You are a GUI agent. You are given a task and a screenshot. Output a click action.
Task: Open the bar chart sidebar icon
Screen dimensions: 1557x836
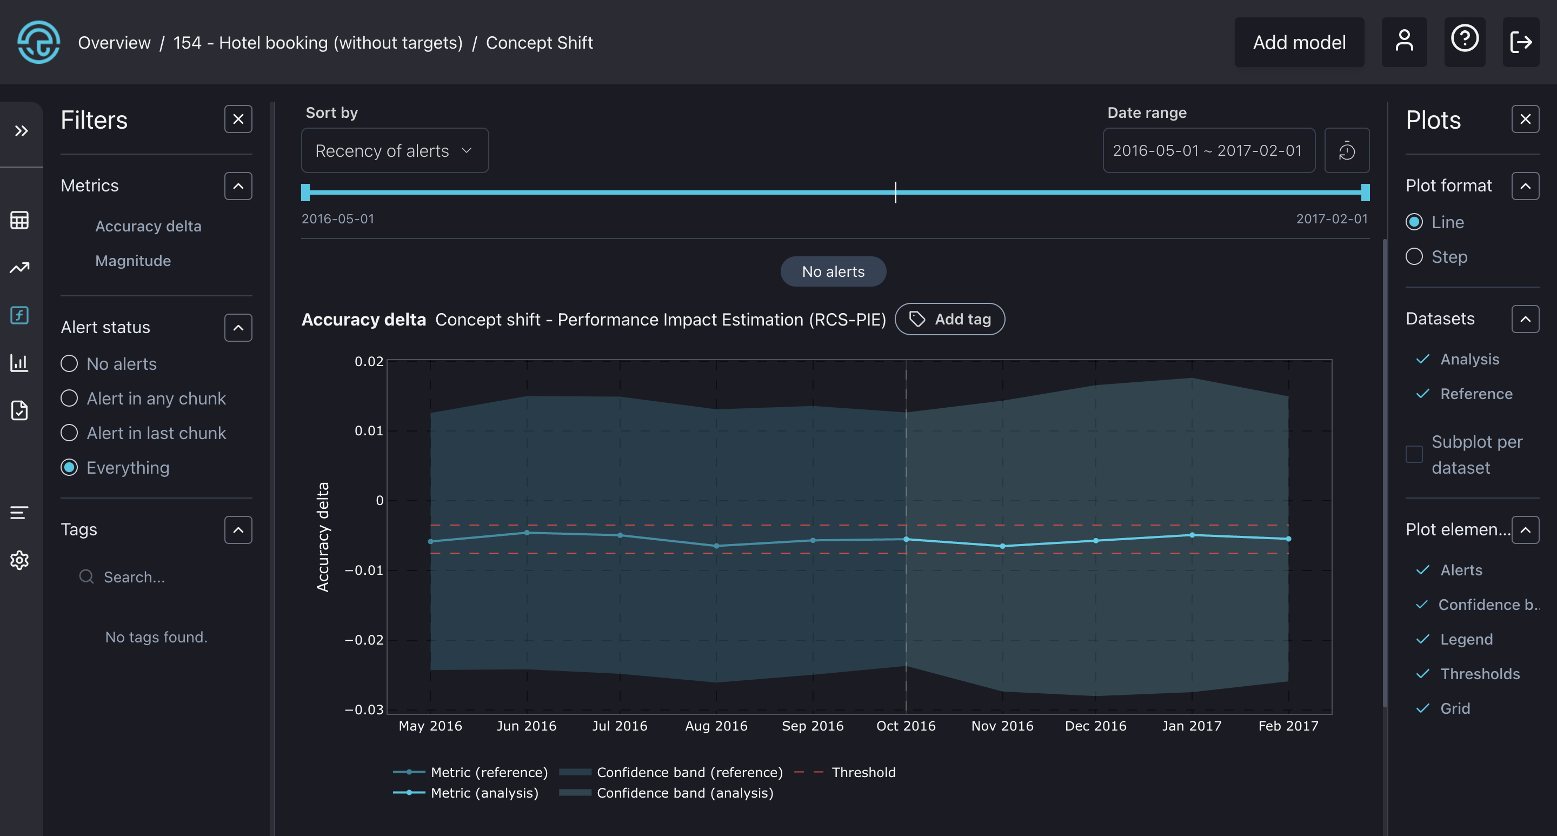point(19,363)
